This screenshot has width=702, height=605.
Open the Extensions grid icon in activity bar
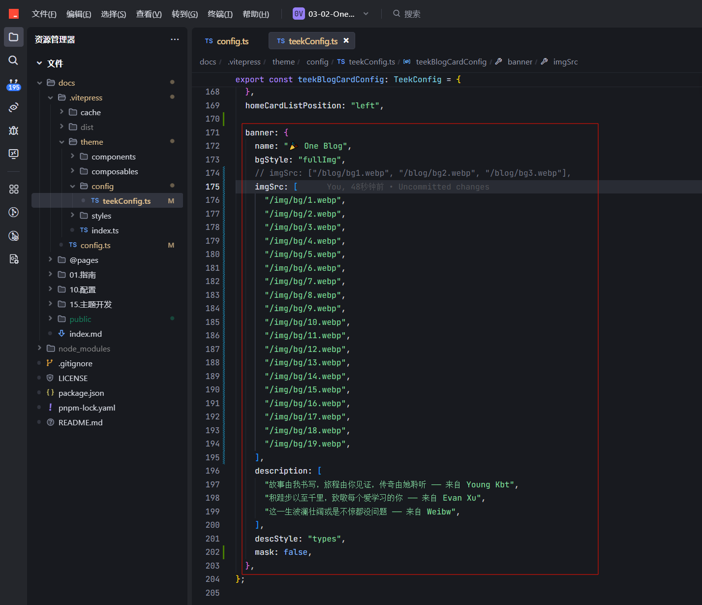coord(14,189)
